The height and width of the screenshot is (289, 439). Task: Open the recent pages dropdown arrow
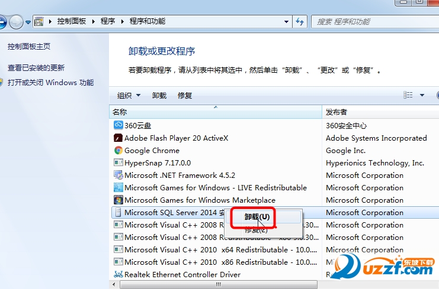[x=28, y=22]
